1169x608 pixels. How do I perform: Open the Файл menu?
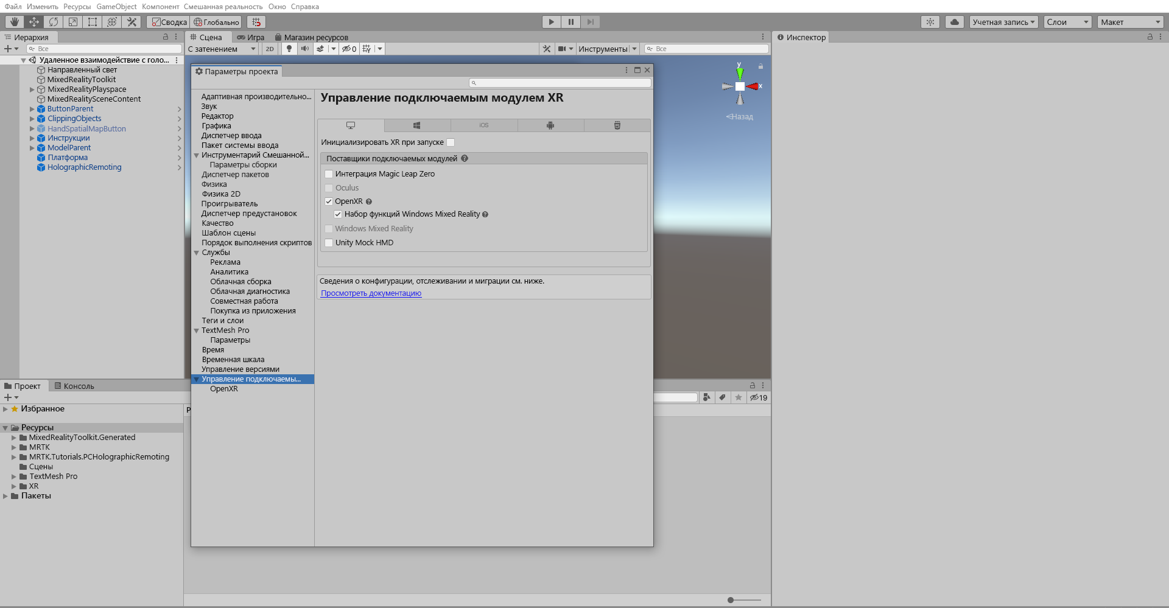click(13, 7)
